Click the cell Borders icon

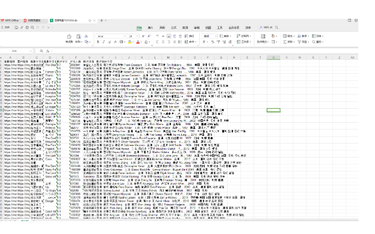[121, 42]
